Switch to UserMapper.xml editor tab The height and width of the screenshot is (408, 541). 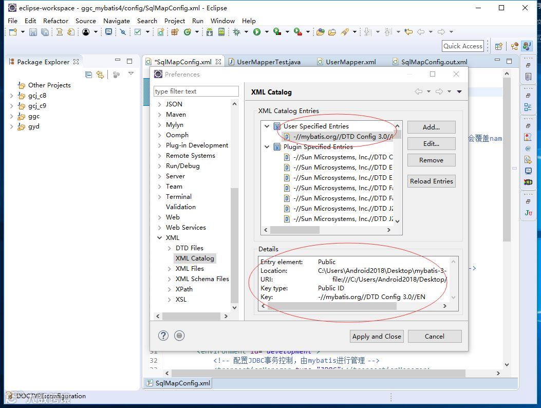pyautogui.click(x=346, y=62)
